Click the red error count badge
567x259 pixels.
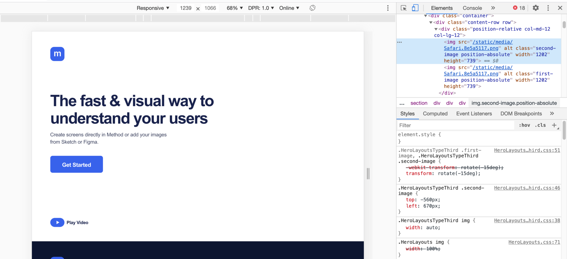(x=519, y=8)
